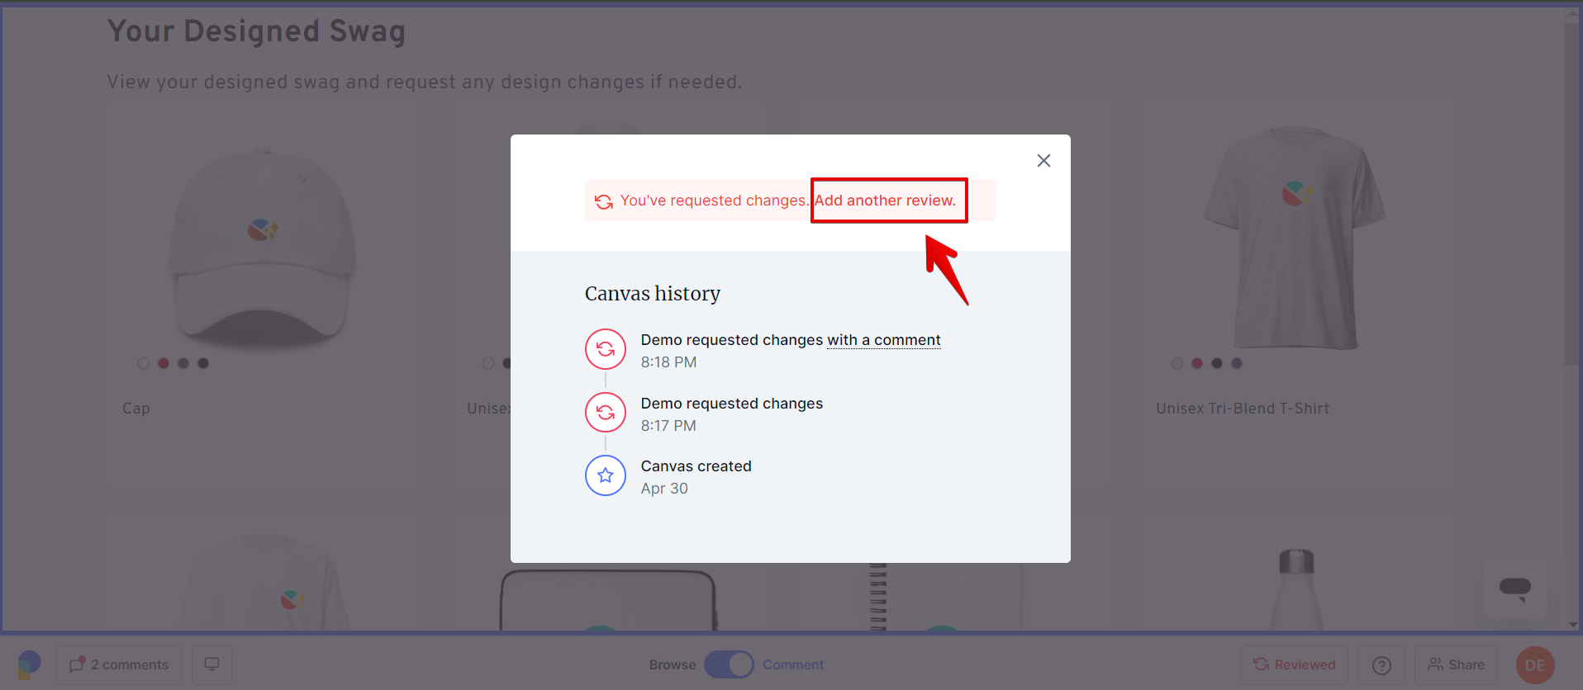This screenshot has width=1583, height=690.
Task: Click the 'Canvas history' heading
Action: 653,294
